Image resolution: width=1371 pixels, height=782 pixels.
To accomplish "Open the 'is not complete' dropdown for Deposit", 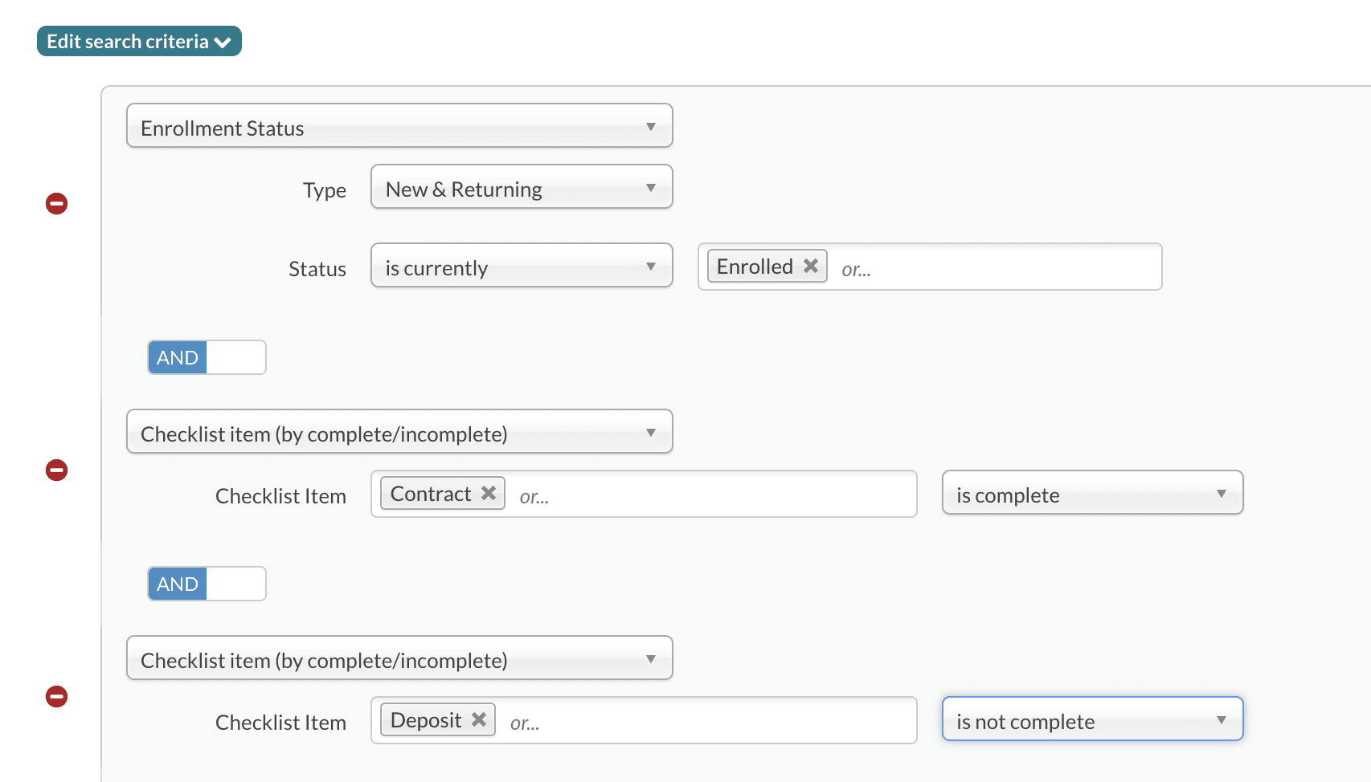I will pos(1092,719).
